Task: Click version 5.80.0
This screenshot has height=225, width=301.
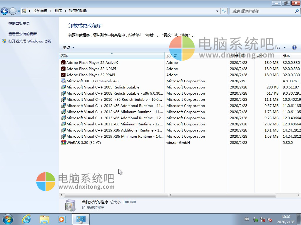Action: click(x=288, y=143)
